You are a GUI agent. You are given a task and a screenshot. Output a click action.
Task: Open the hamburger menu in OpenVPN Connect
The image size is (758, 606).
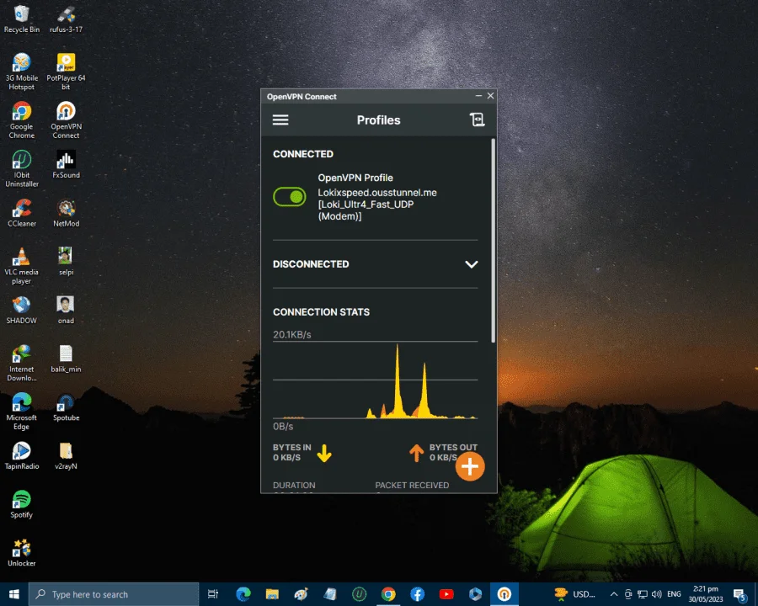(280, 120)
